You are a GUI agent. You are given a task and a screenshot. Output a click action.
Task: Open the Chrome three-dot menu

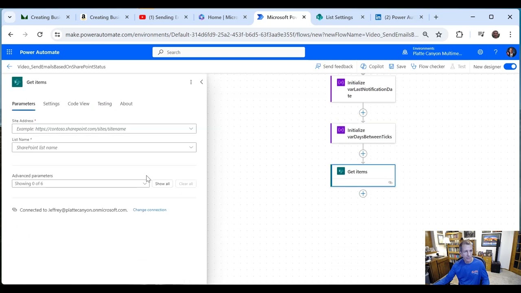[510, 35]
